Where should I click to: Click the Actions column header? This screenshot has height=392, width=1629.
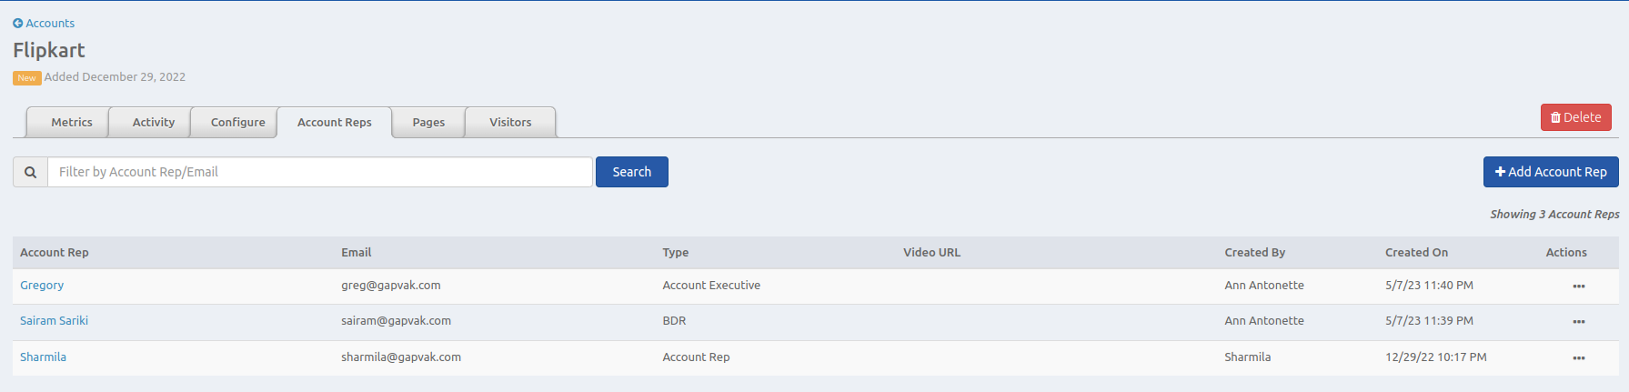(x=1566, y=253)
